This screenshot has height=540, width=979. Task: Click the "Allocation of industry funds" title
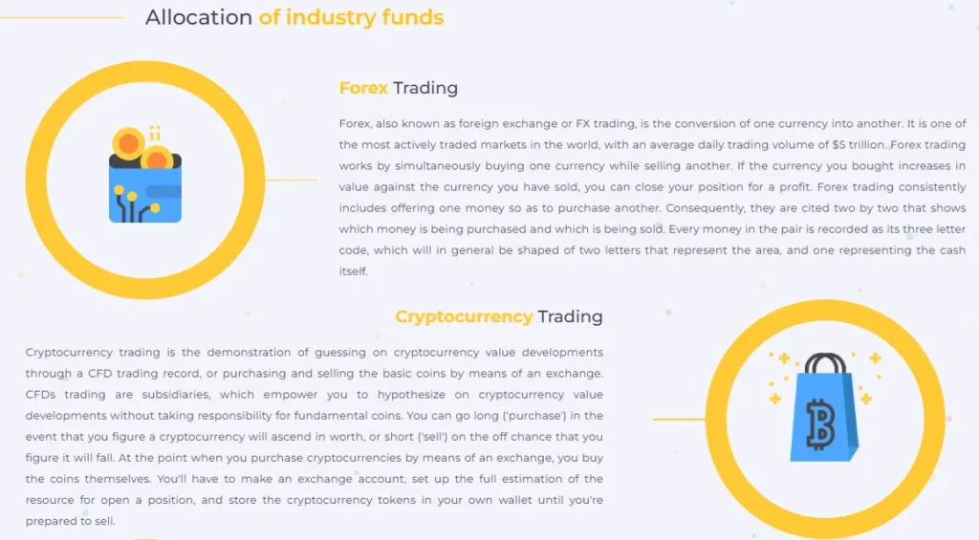coord(294,17)
